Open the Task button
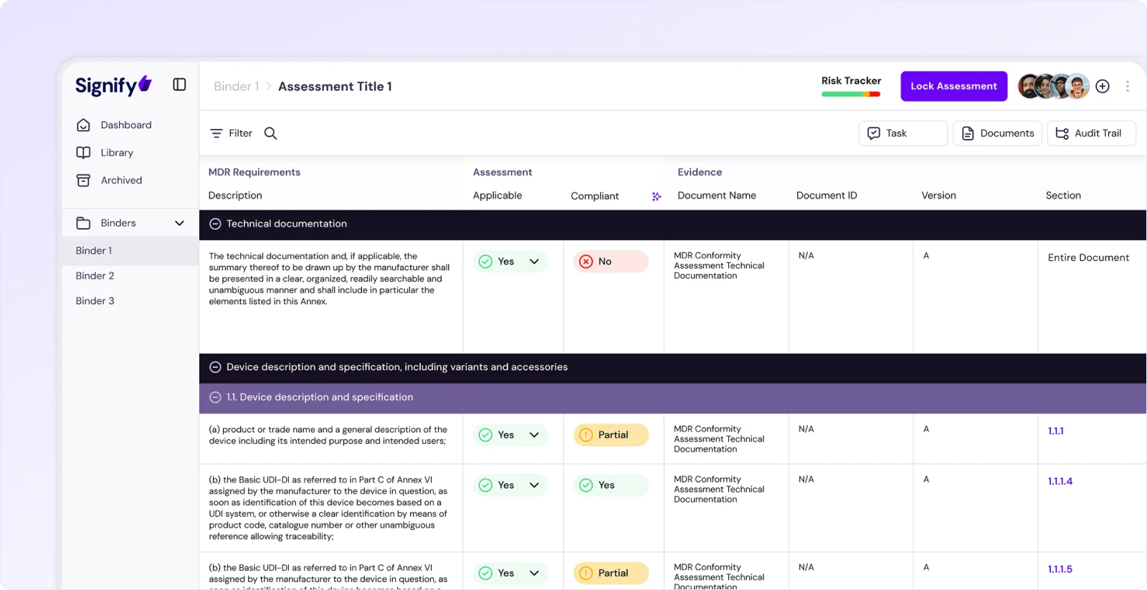Screen dimensions: 1147x590 (903, 133)
